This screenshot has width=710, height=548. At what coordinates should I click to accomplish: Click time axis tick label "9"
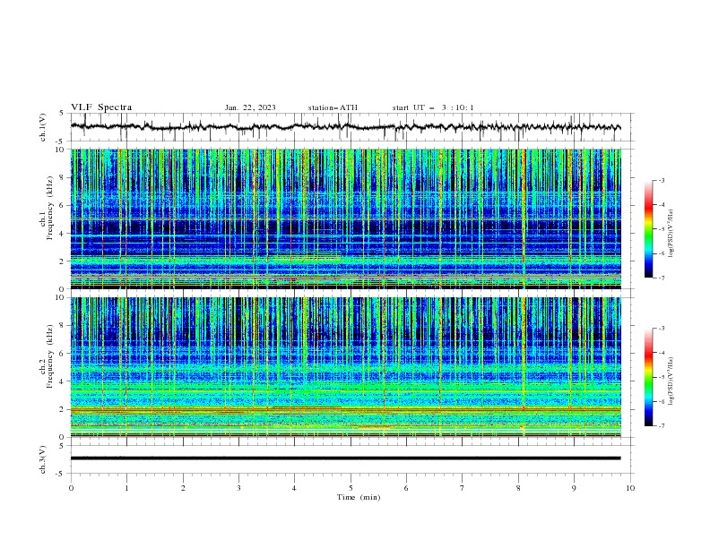[x=574, y=488]
